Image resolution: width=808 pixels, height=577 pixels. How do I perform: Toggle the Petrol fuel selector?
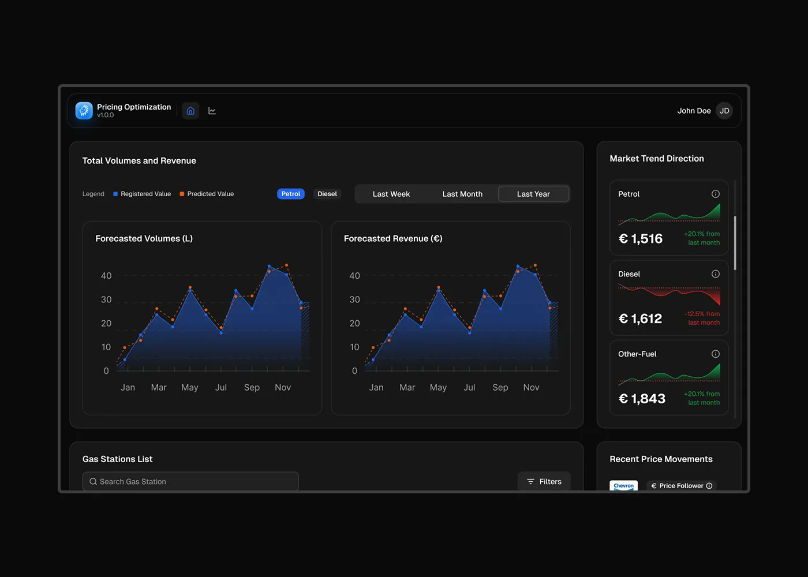[x=290, y=194]
